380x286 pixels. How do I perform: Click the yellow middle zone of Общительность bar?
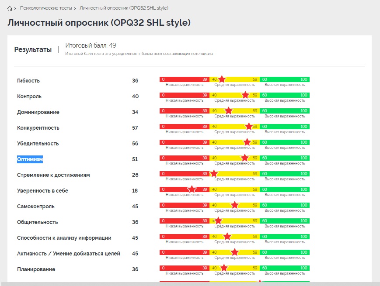(x=238, y=221)
